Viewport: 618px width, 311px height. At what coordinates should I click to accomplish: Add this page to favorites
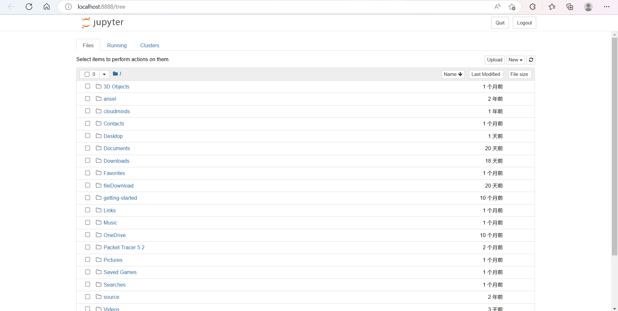coord(512,7)
